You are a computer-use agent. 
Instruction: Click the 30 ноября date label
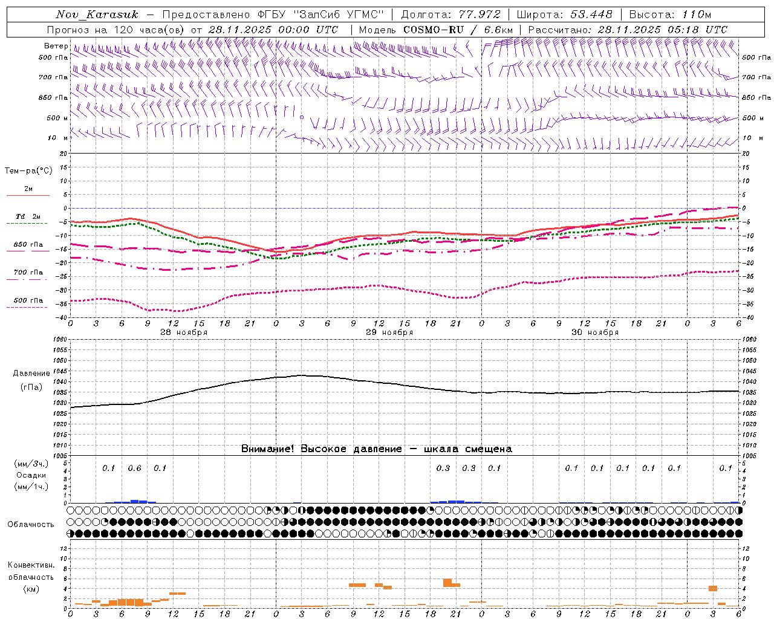595,332
